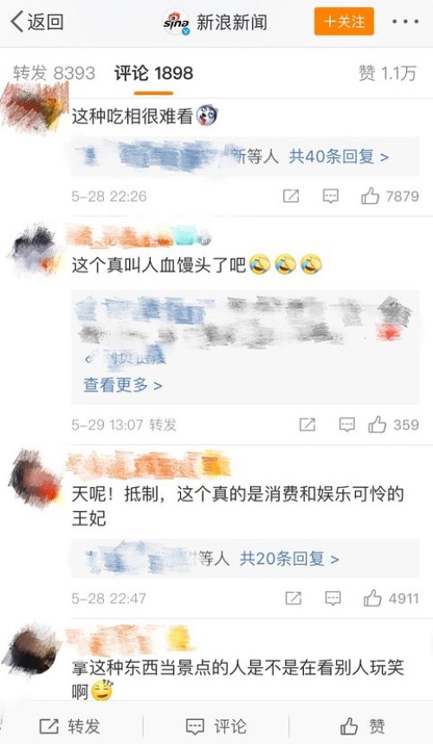Follow the account with +关注 button

(x=344, y=22)
